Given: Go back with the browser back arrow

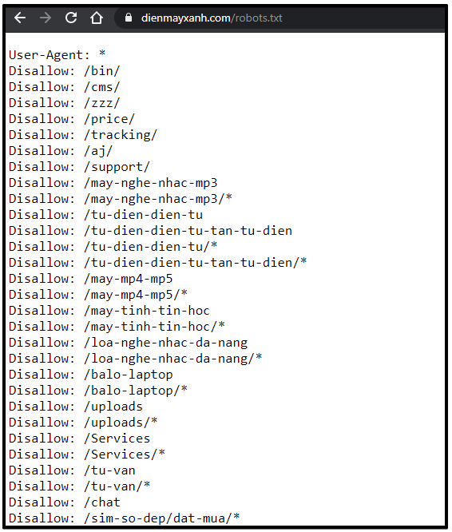Looking at the screenshot, I should pos(20,18).
